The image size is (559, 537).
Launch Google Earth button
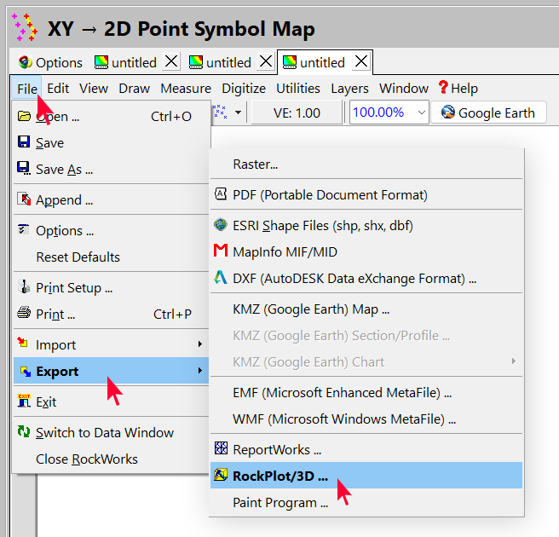[x=488, y=113]
